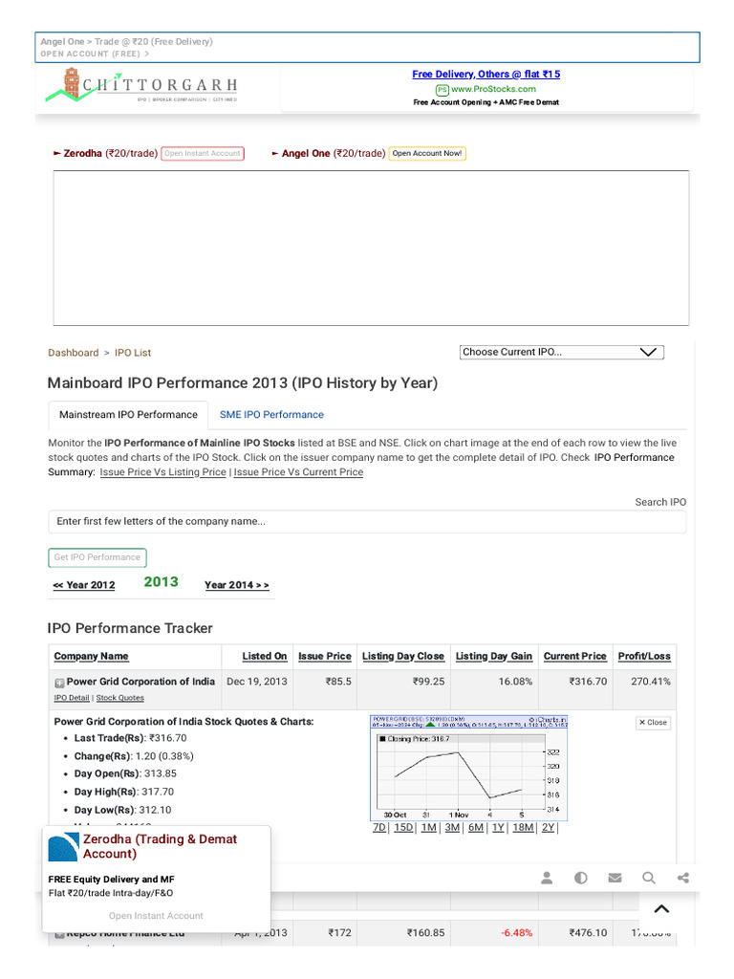Click the Power Grid stock chart image
The height and width of the screenshot is (979, 734).
[x=468, y=768]
